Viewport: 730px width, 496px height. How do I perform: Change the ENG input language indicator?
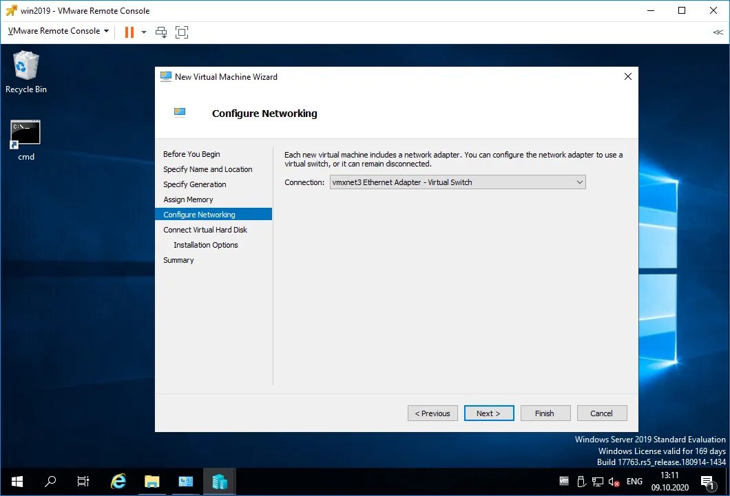[x=634, y=482]
